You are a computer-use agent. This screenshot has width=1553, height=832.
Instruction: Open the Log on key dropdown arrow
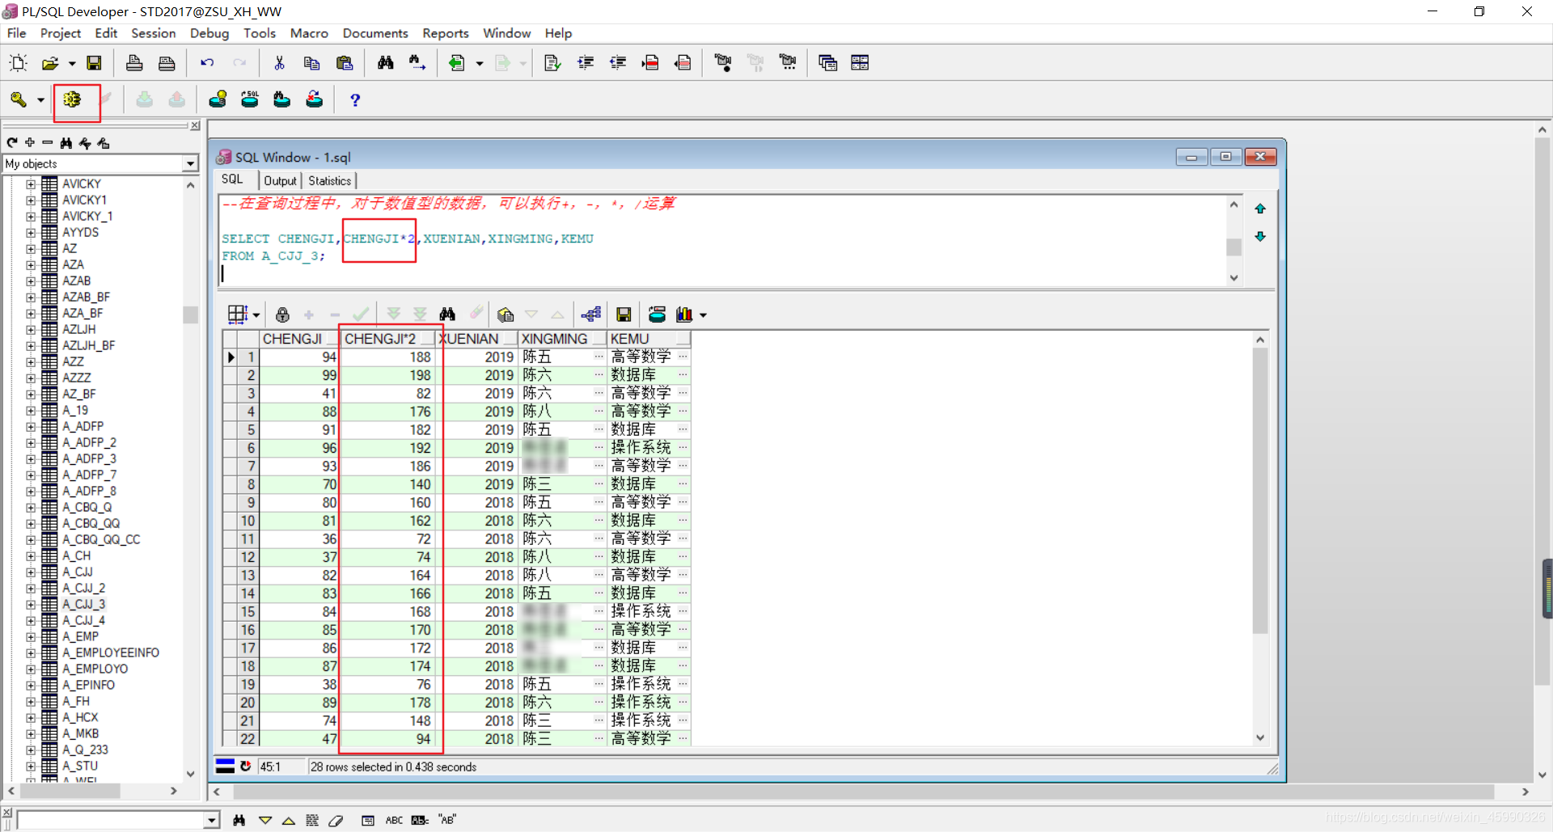point(40,99)
